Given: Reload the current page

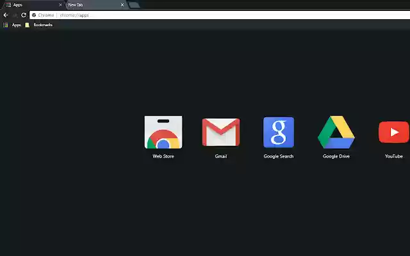Looking at the screenshot, I should click(24, 15).
